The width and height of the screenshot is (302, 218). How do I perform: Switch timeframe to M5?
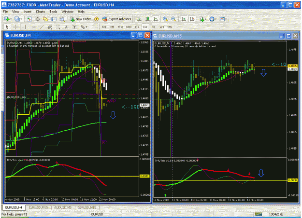pos(112,27)
